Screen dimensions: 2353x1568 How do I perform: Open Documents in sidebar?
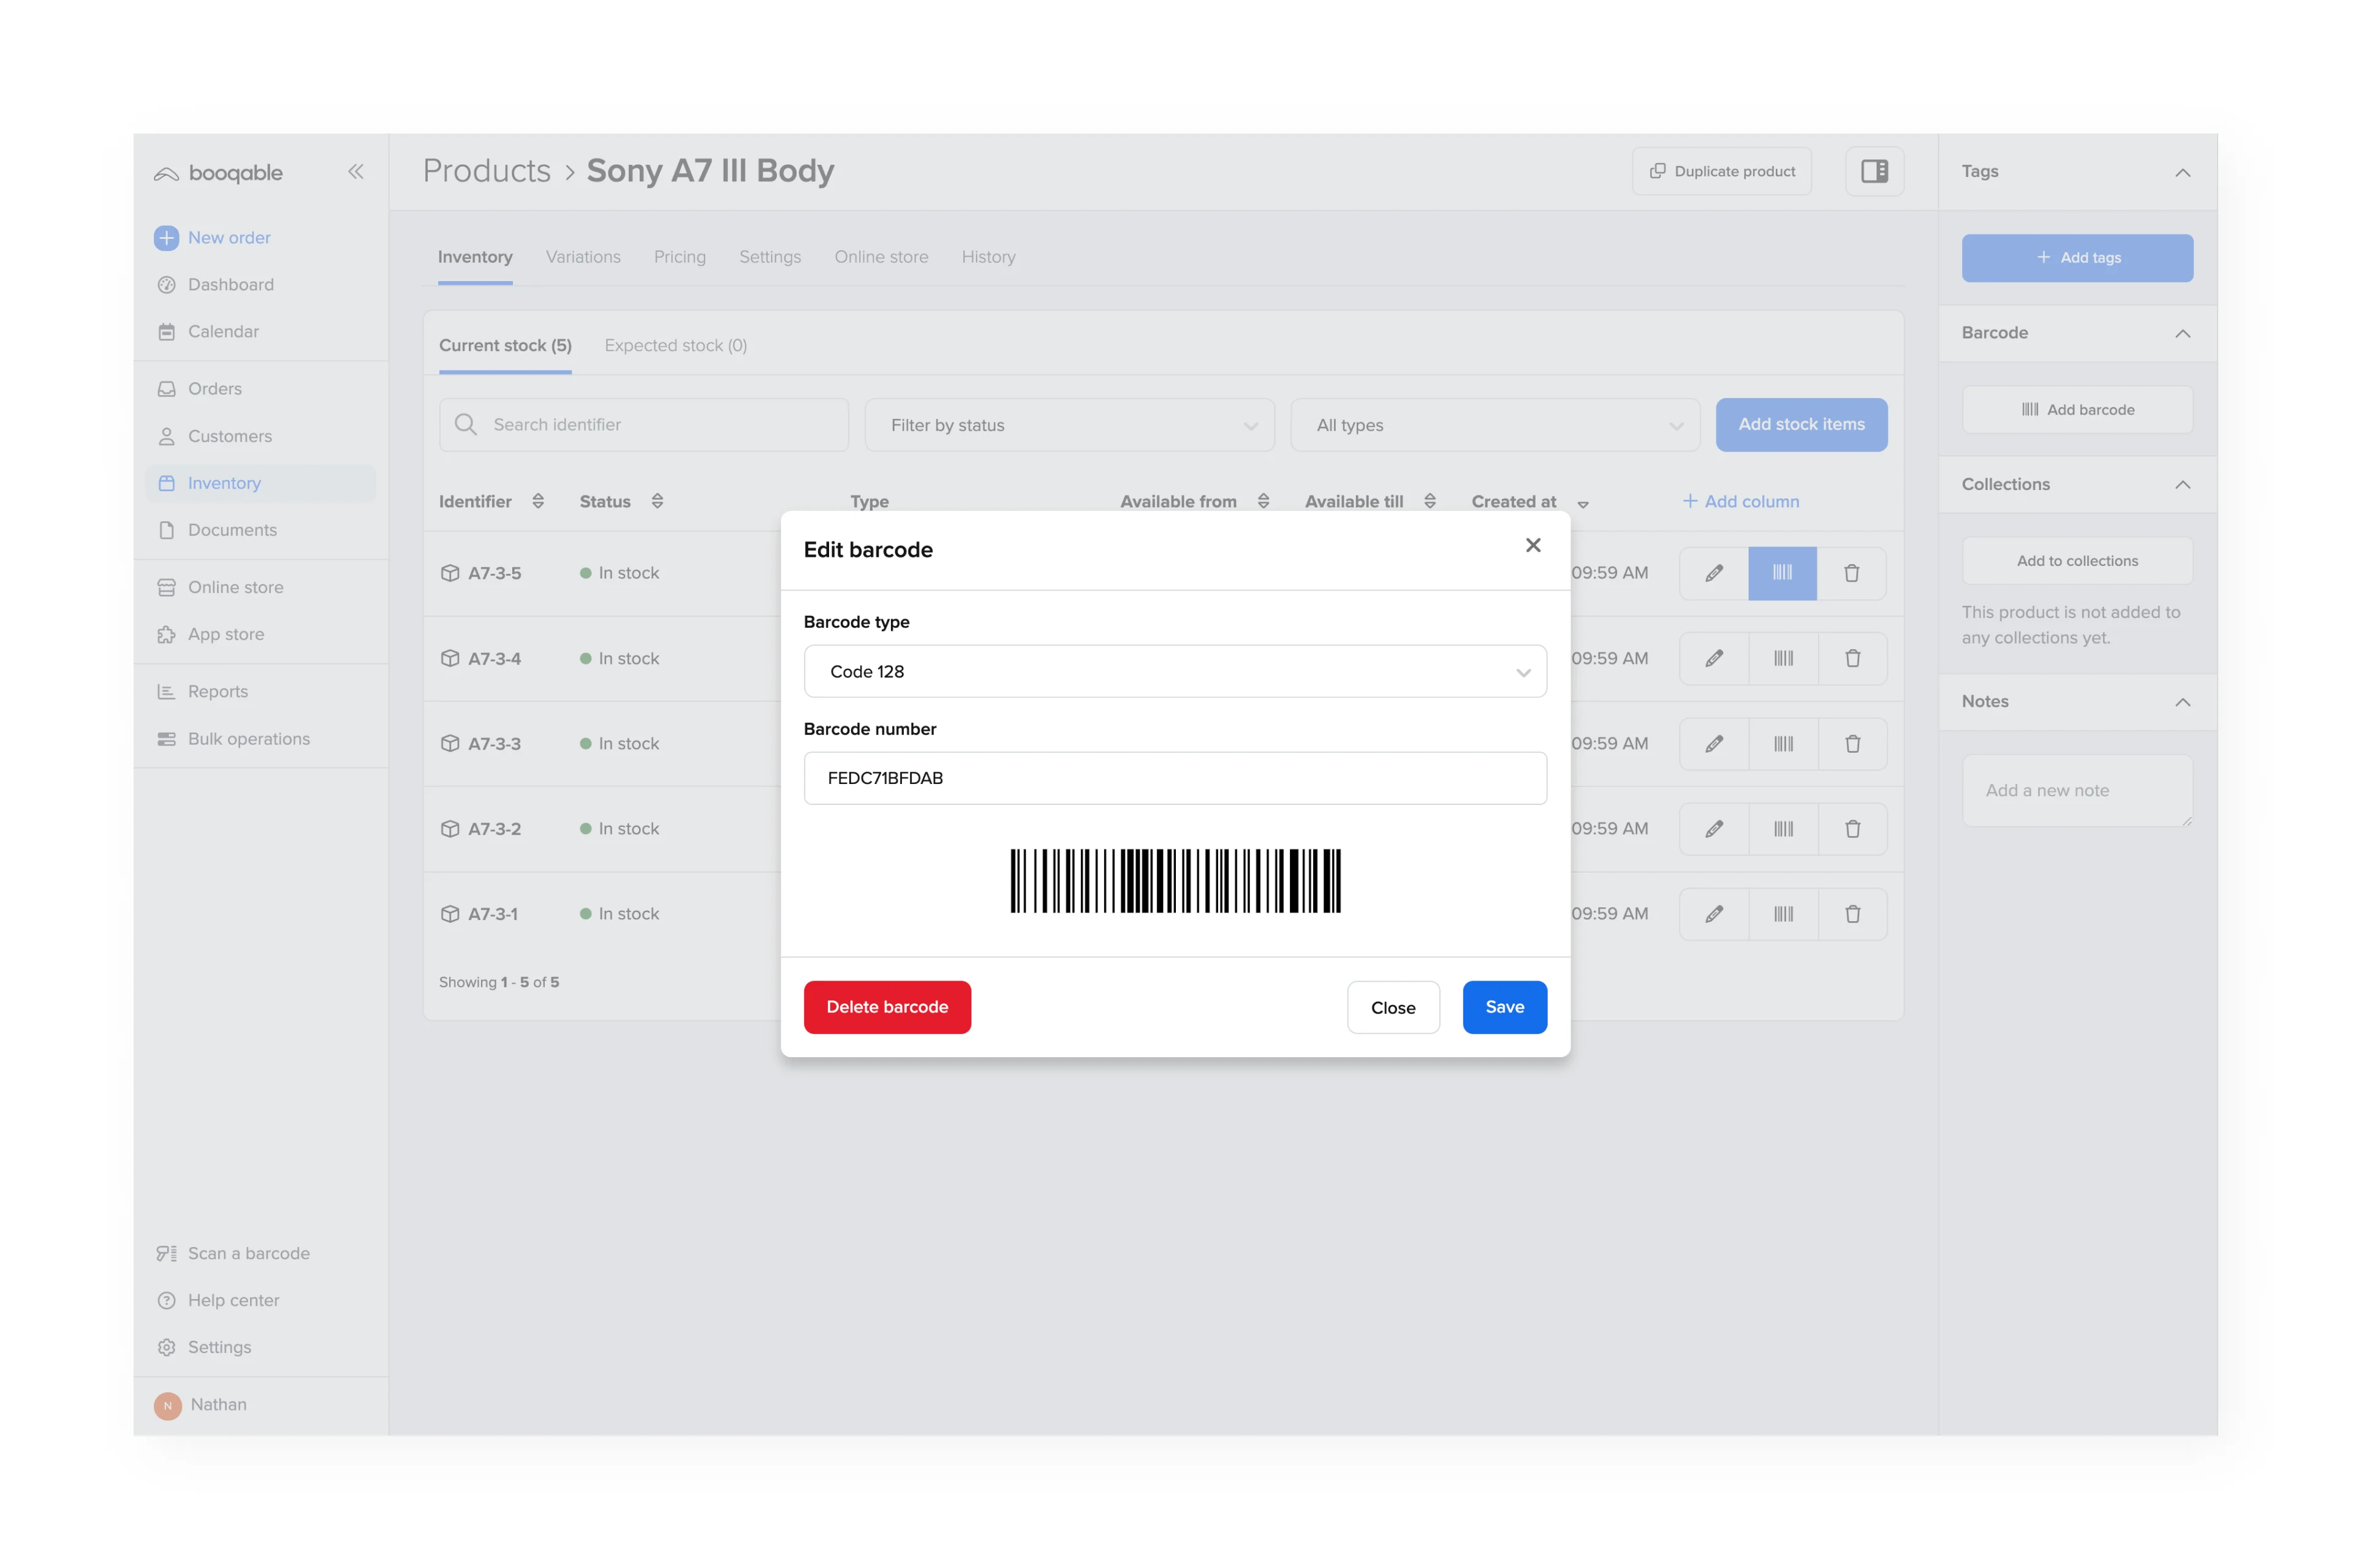click(232, 530)
